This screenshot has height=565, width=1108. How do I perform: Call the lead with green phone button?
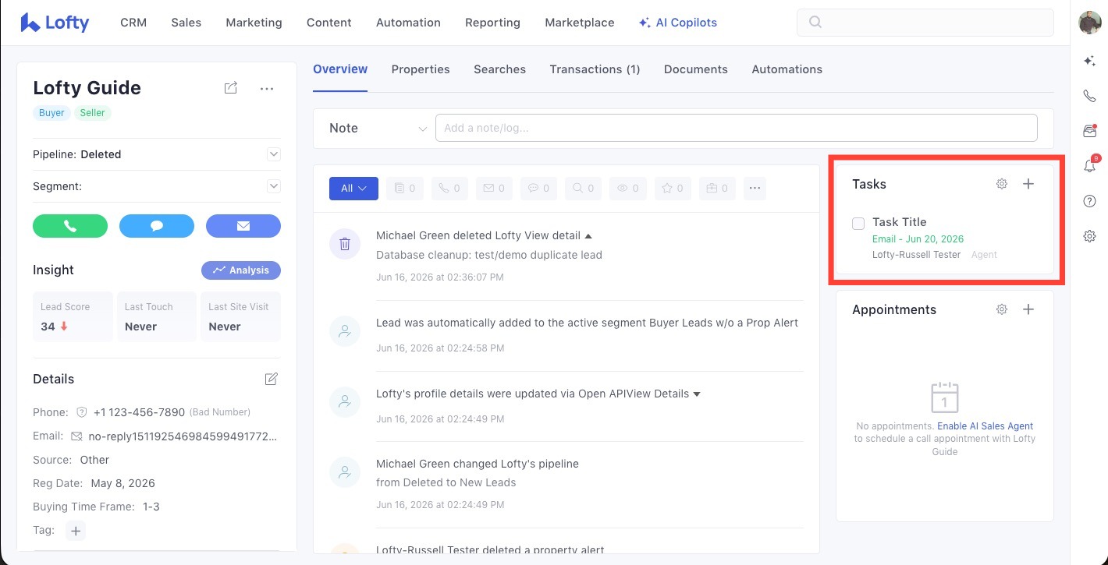point(70,226)
